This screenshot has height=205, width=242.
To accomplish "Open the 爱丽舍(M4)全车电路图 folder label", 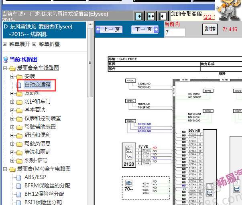I will pos(44,169).
